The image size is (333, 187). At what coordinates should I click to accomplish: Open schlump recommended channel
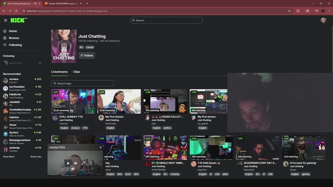coord(22,149)
